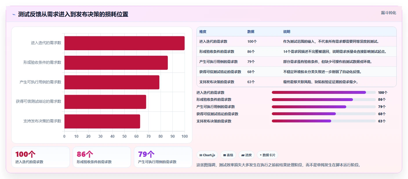
Task: Click the description starting 最终能够关联风险
Action: pos(321,82)
